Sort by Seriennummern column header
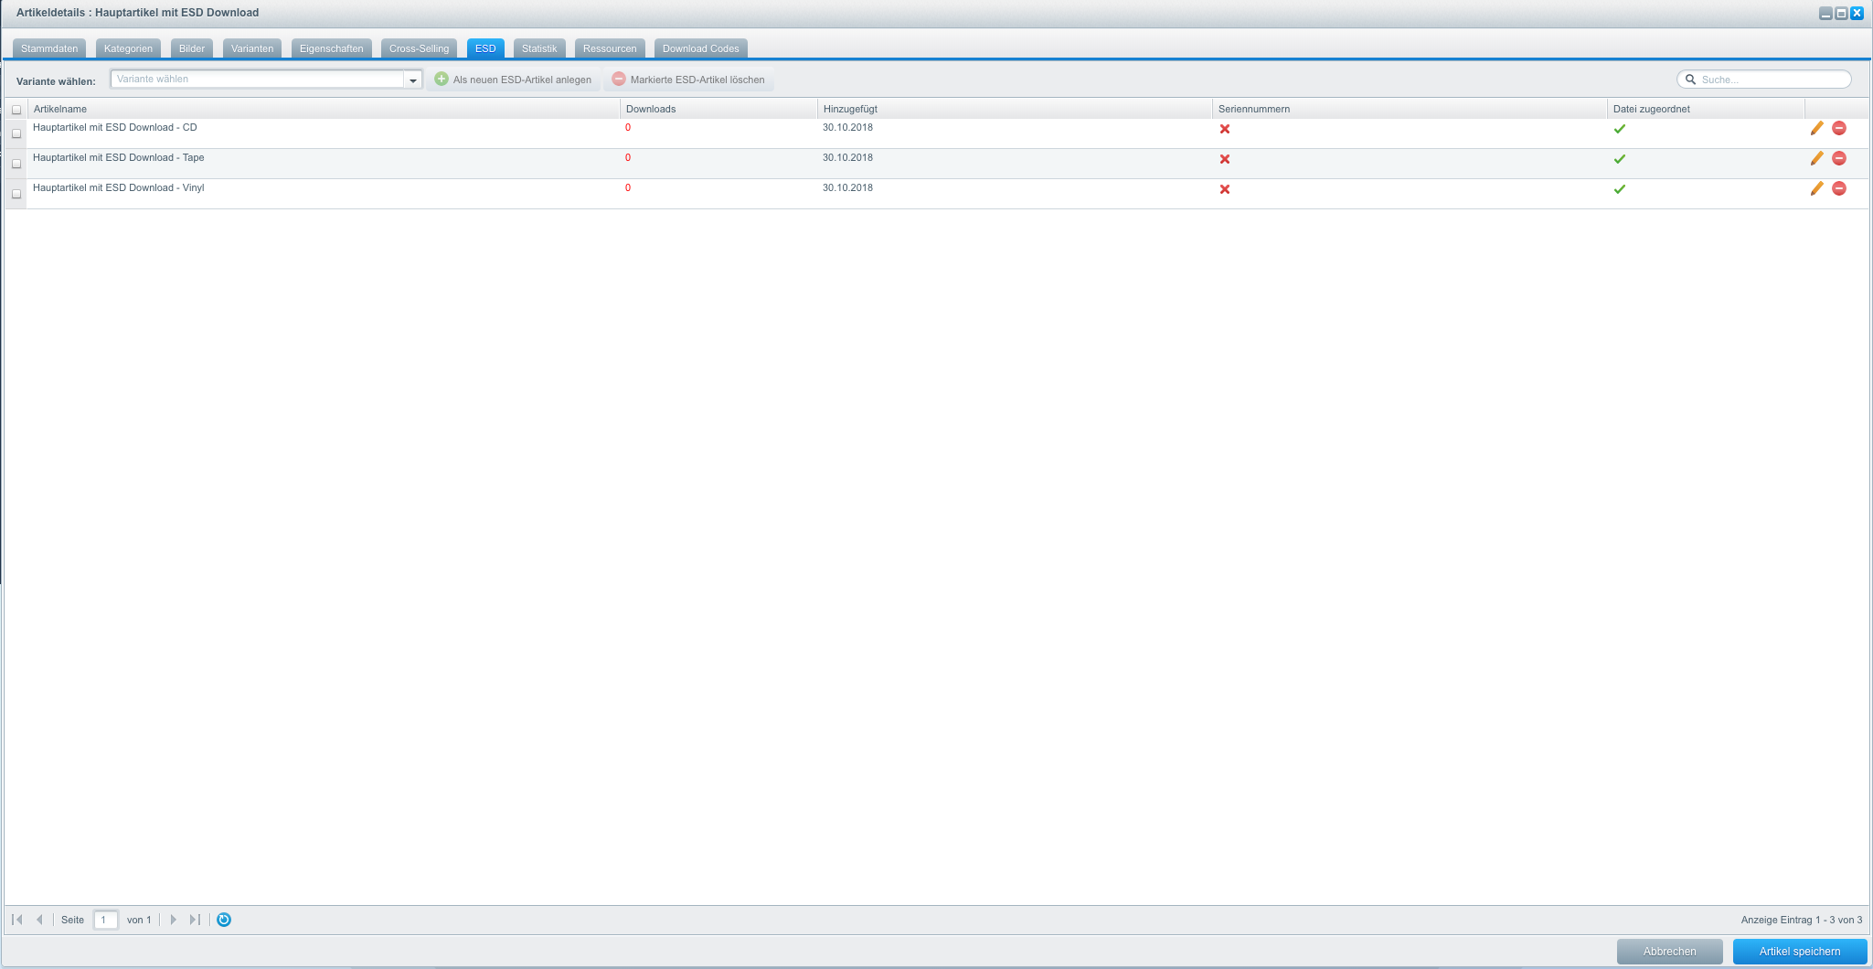Screen dimensions: 1873x969 1410,109
